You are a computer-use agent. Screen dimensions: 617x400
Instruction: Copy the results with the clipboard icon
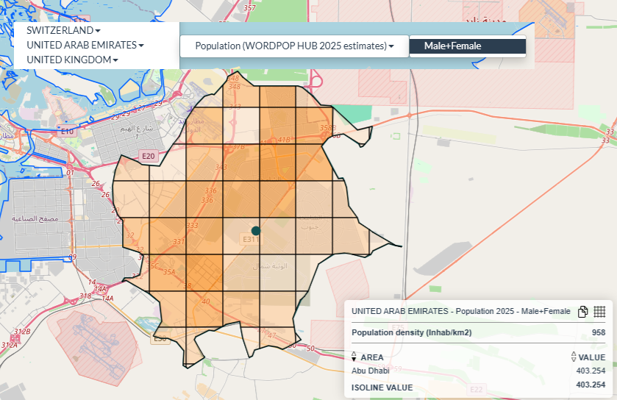(582, 312)
